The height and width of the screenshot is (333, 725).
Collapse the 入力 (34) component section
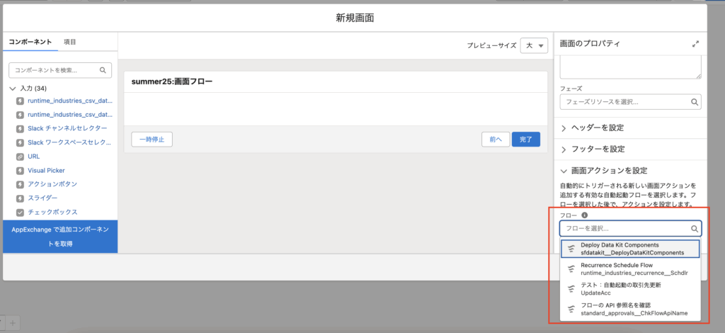[x=13, y=89]
